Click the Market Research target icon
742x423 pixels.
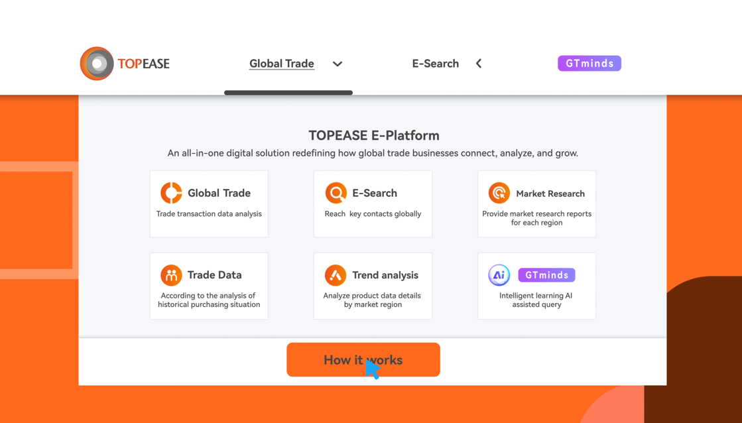pyautogui.click(x=499, y=193)
